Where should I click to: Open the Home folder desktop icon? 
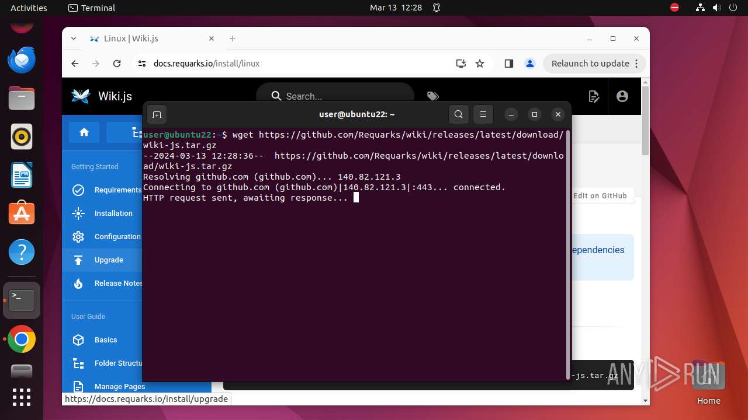[708, 383]
